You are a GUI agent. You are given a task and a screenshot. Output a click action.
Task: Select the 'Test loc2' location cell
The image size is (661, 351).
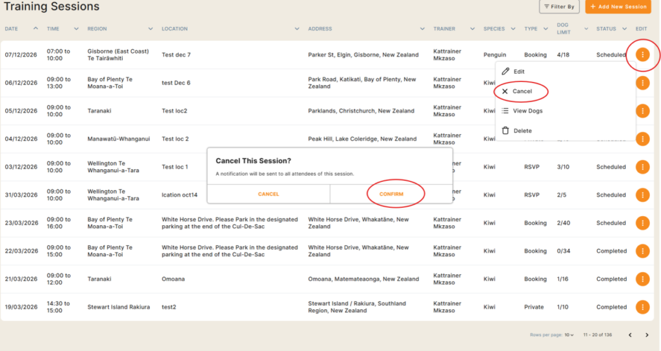click(174, 111)
